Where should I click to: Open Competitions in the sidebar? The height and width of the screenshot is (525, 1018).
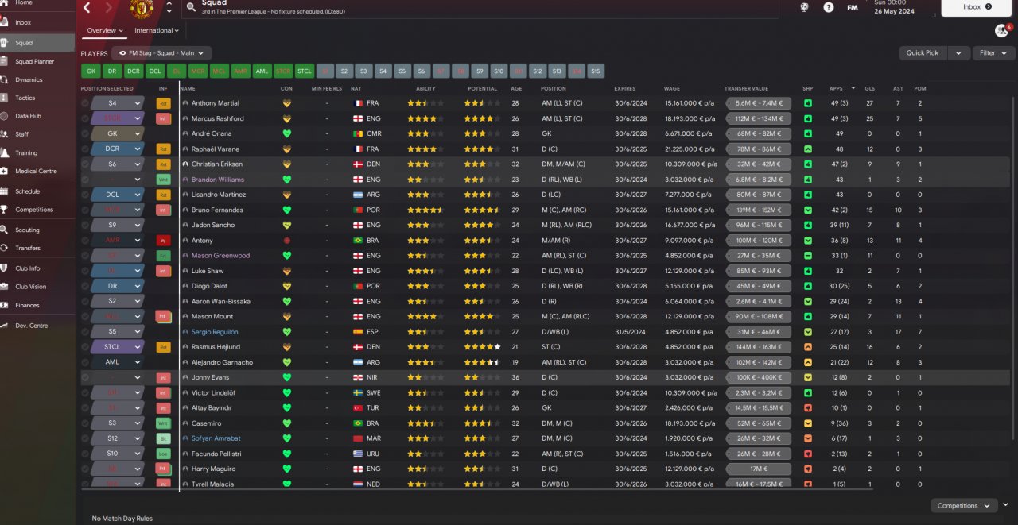tap(37, 210)
